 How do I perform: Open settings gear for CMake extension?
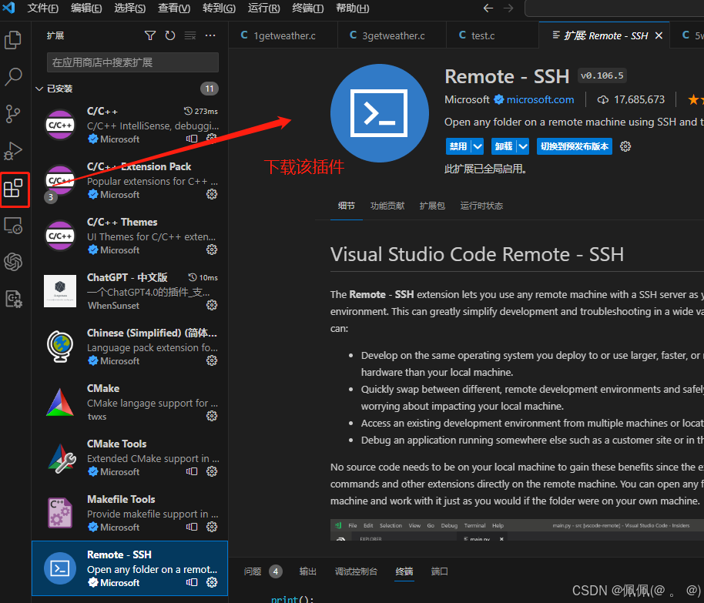[212, 416]
